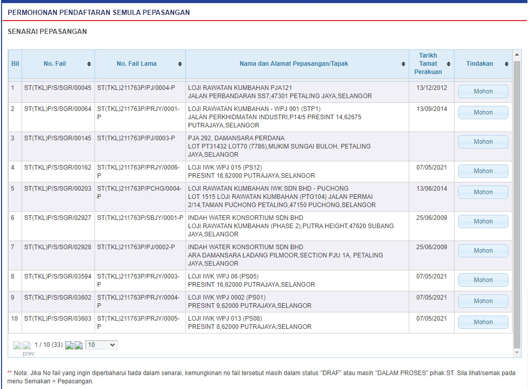
Task: Click Mohon for IWK SDN BHD - Puchong
Action: pyautogui.click(x=483, y=192)
